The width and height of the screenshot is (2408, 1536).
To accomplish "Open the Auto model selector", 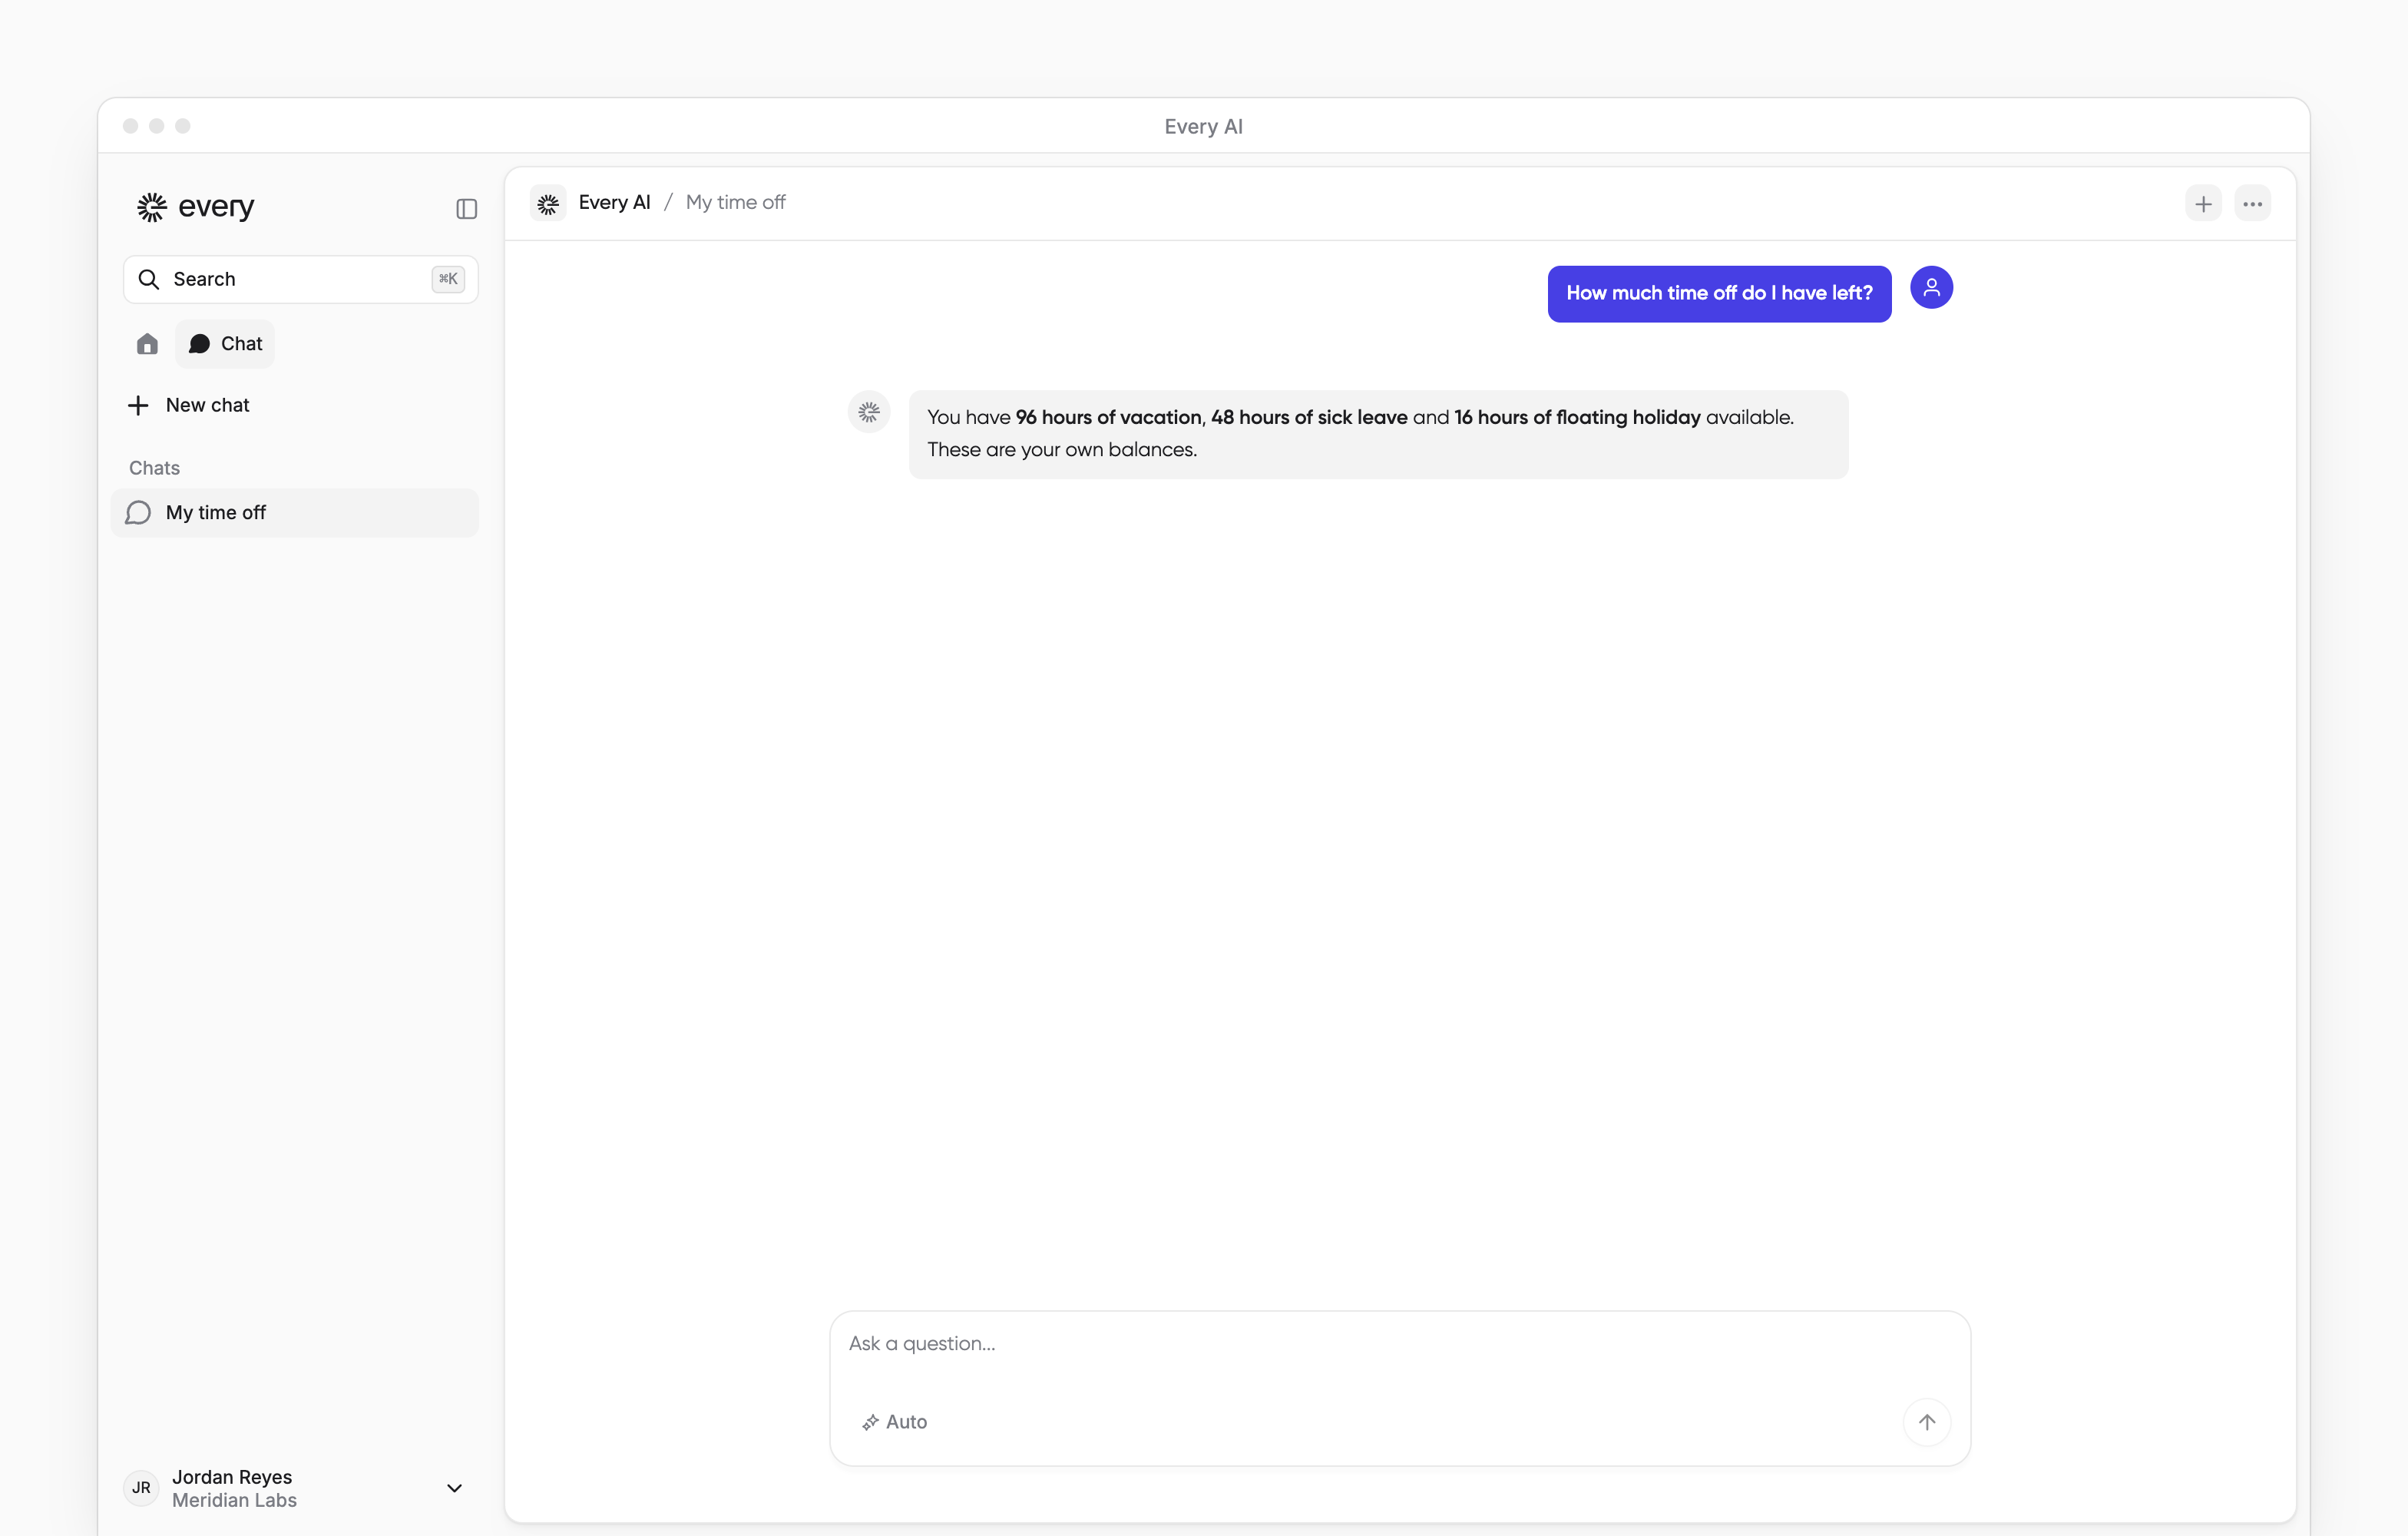I will point(895,1421).
